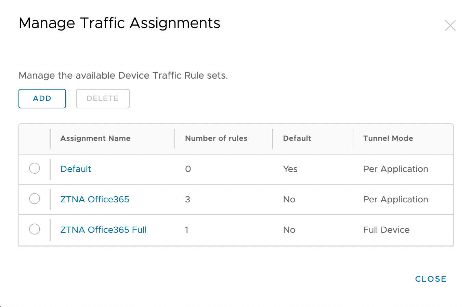This screenshot has height=307, width=470.
Task: Select the radio button for ZTNA Office365
Action: [x=34, y=199]
